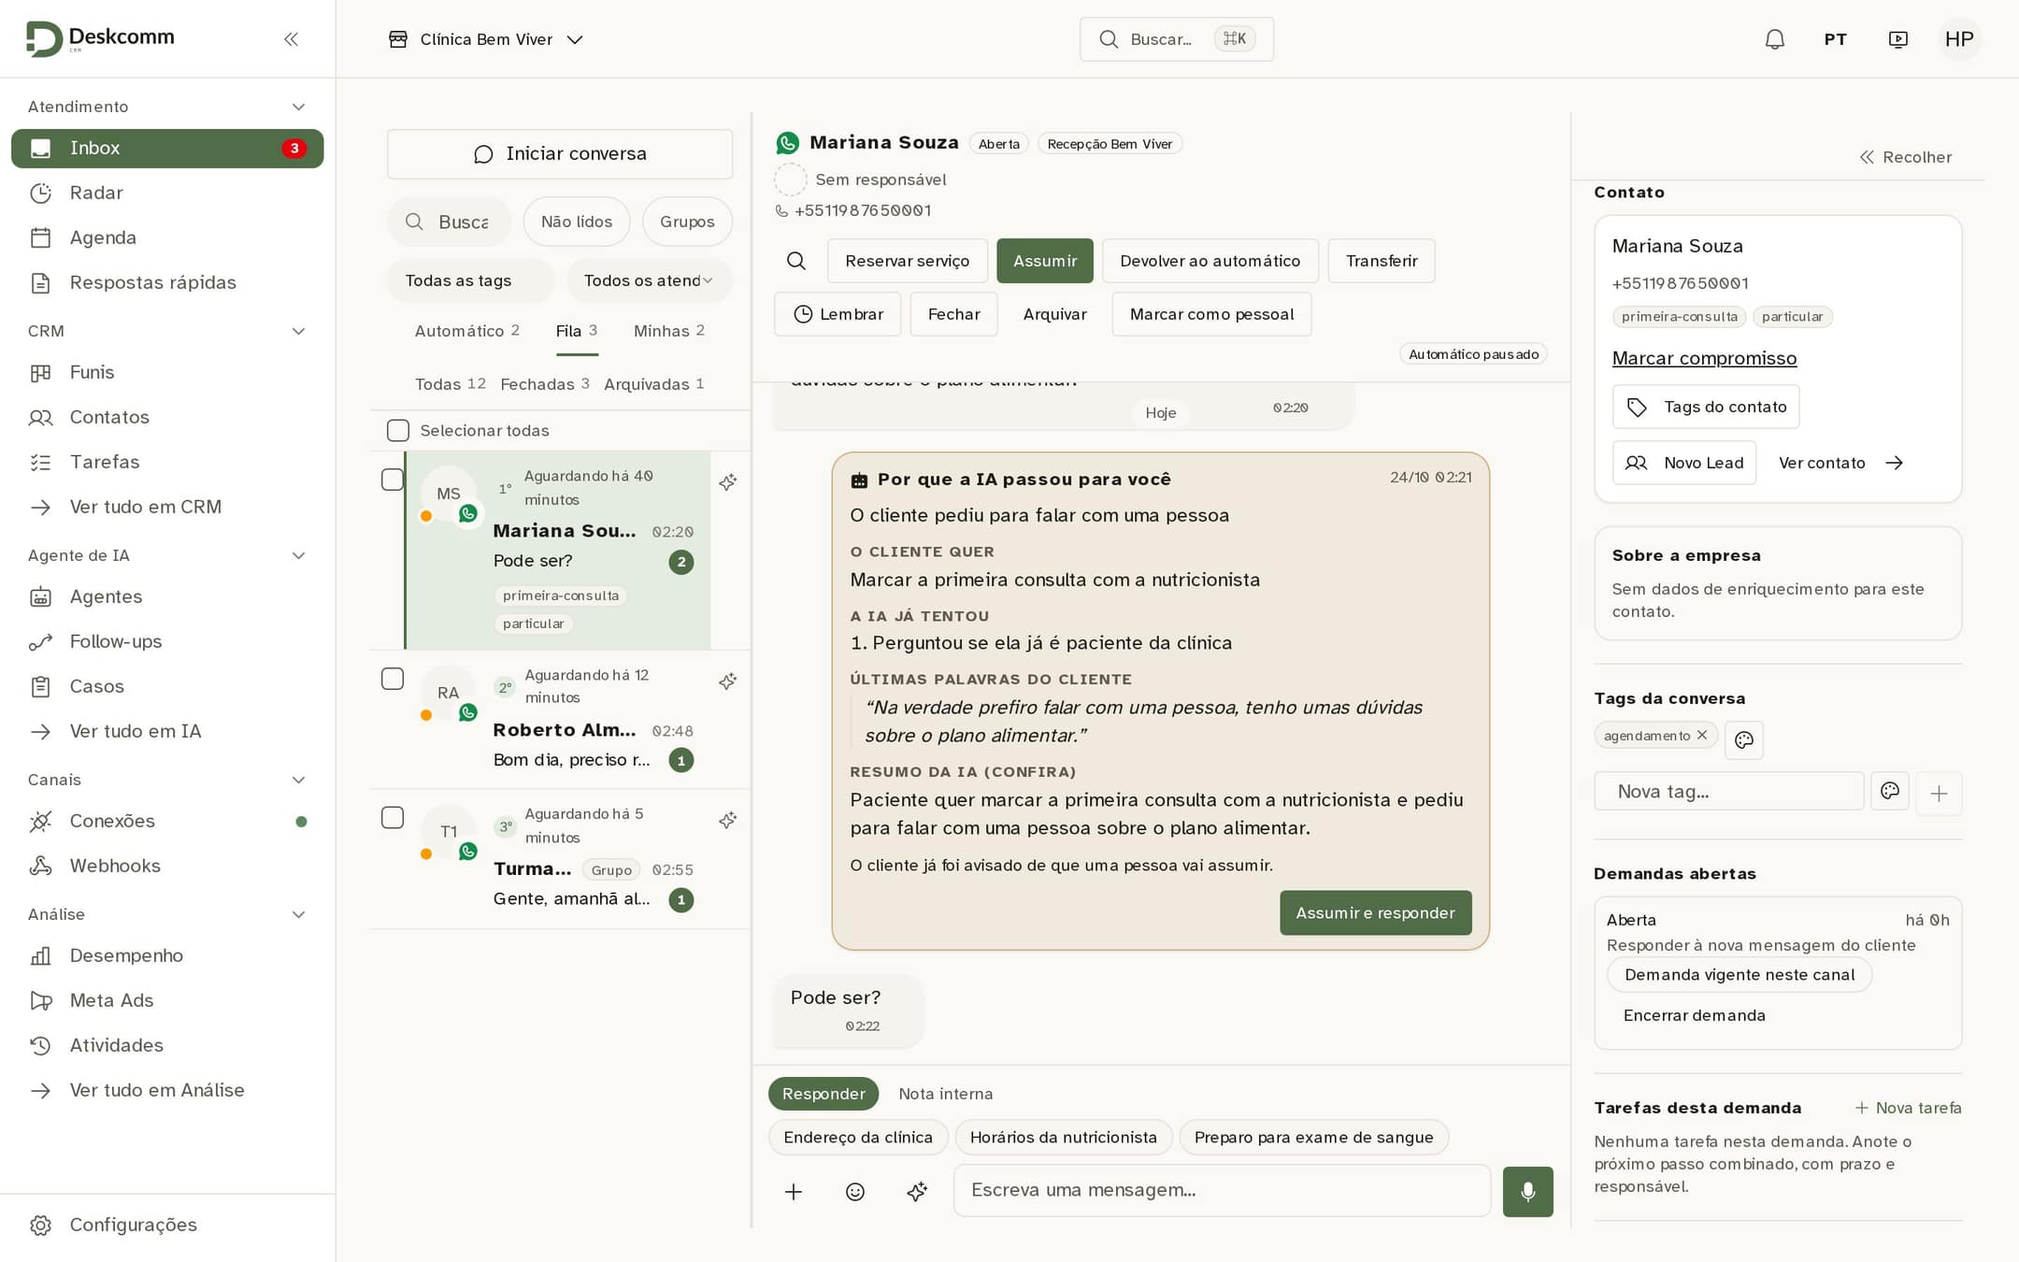The image size is (2019, 1262).
Task: Toggle the Não lidos filter
Action: (x=577, y=222)
